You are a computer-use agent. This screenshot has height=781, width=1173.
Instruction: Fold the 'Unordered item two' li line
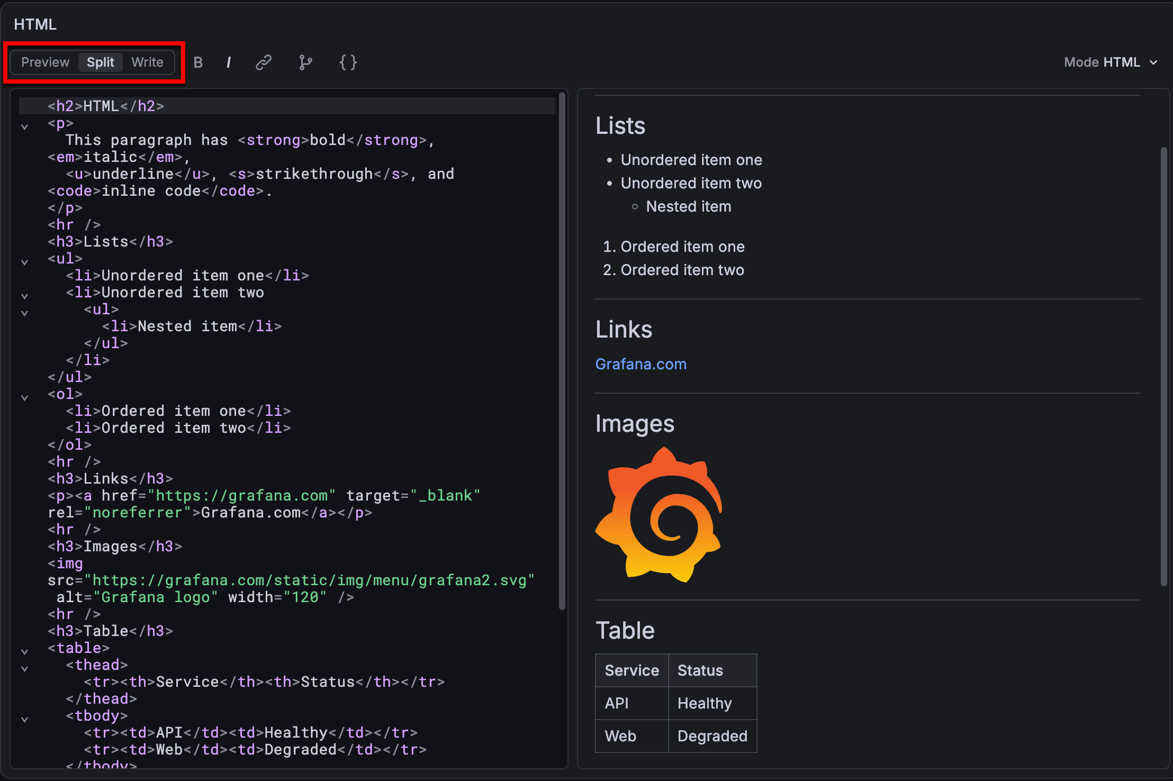[24, 296]
